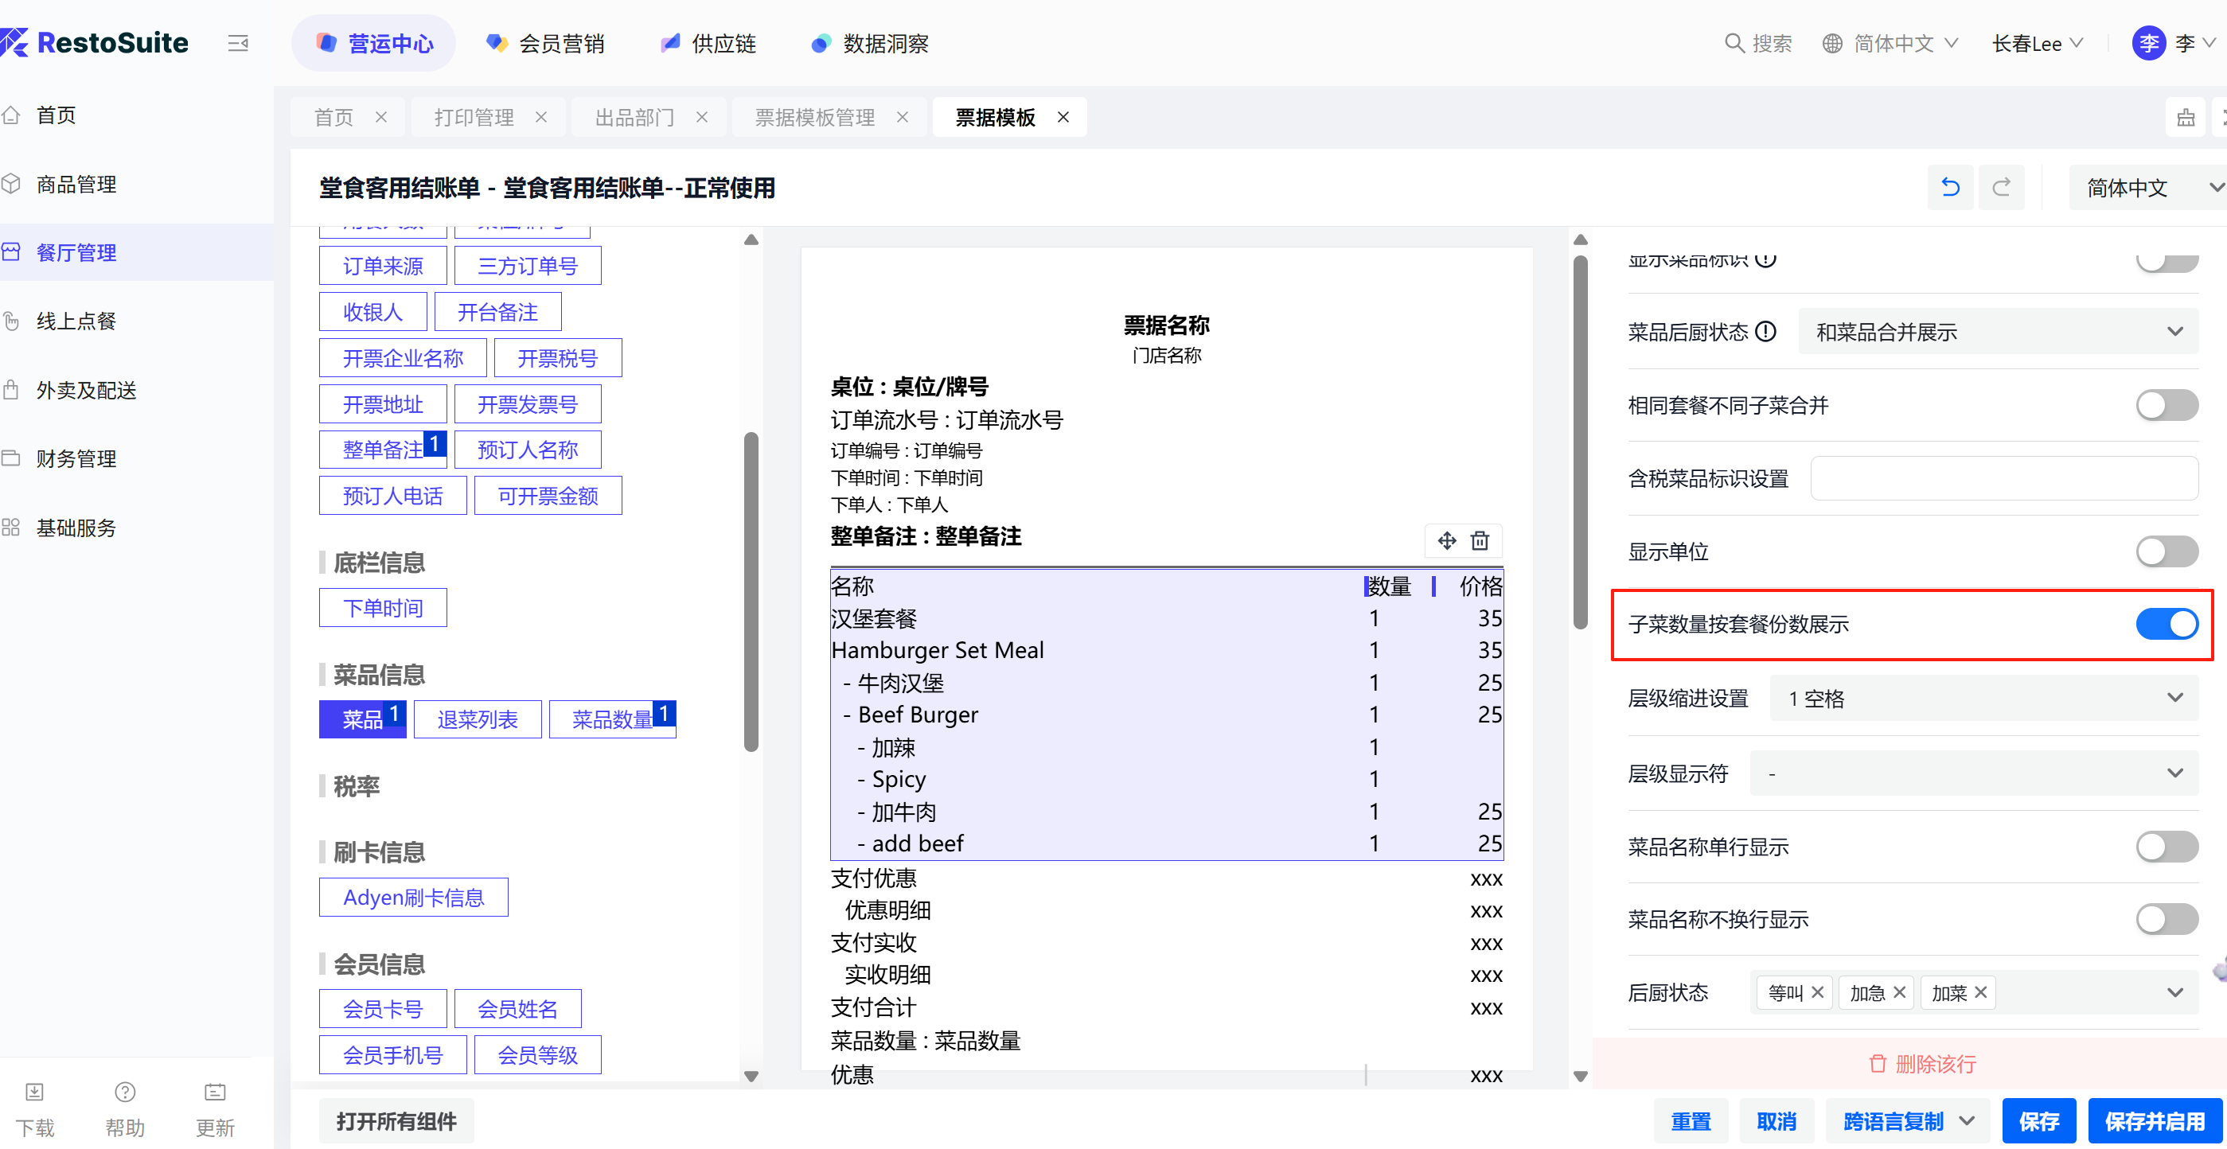Open the 会员营销 top menu
This screenshot has width=2227, height=1149.
545,43
